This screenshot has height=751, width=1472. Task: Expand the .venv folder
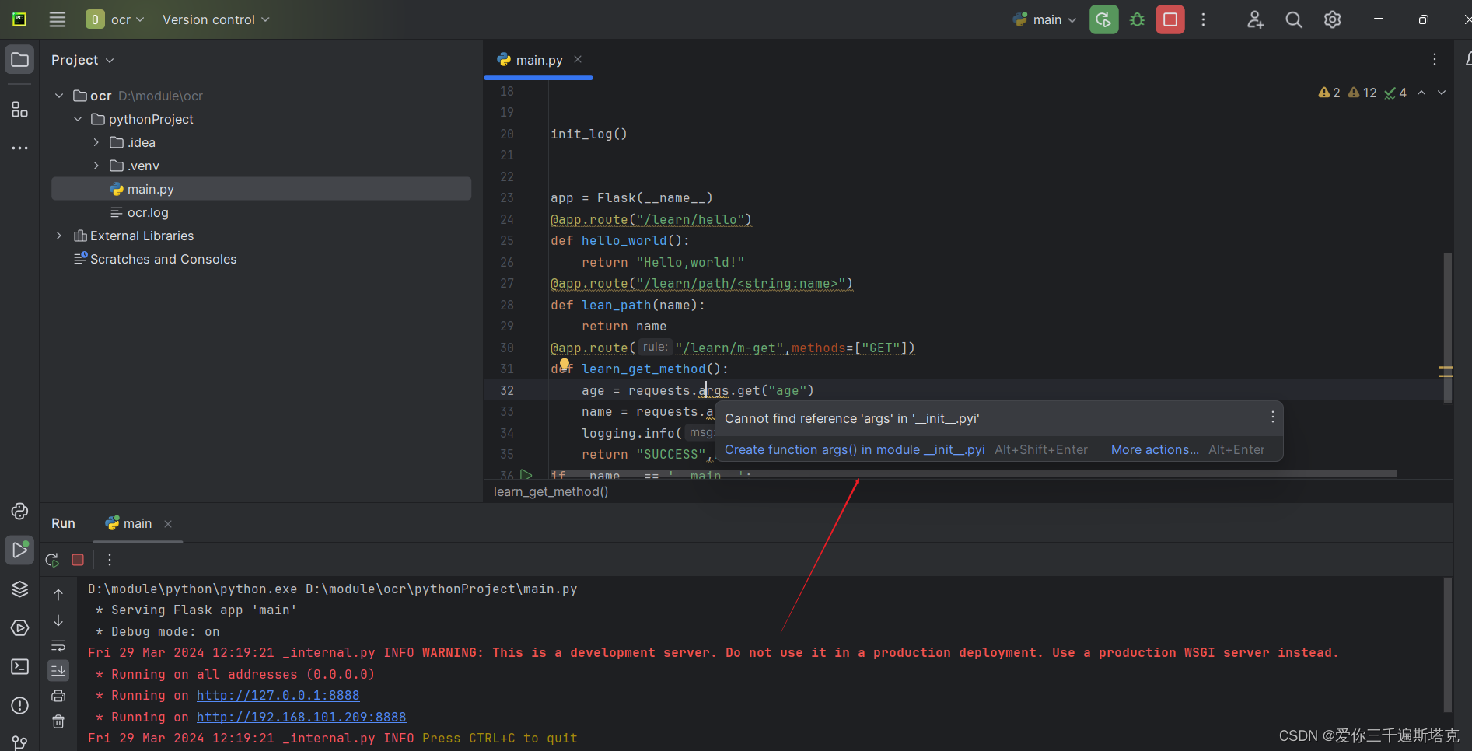(95, 166)
